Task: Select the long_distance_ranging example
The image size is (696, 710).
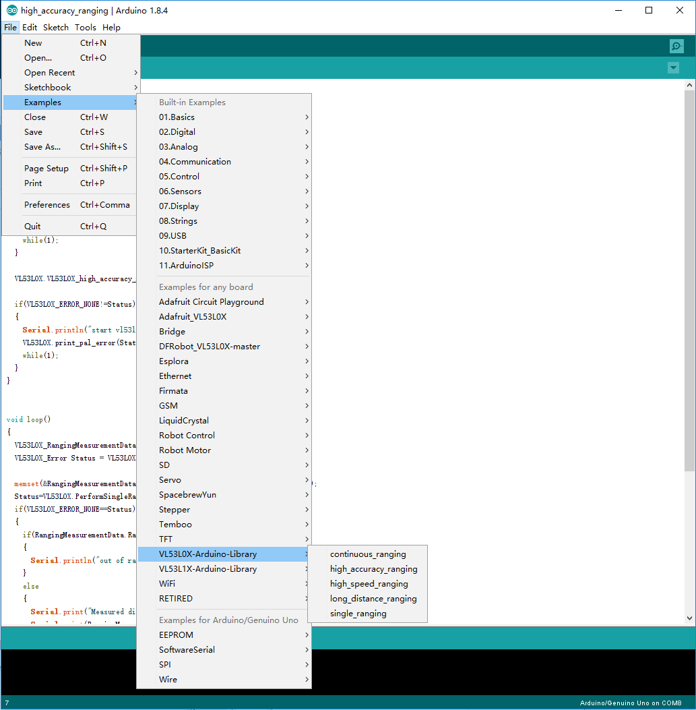Action: click(373, 598)
